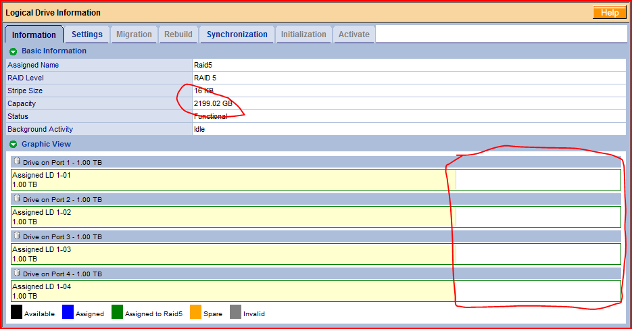Screen dimensions: 632x329
Task: Click the drive icon for Port 4
Action: coord(17,273)
